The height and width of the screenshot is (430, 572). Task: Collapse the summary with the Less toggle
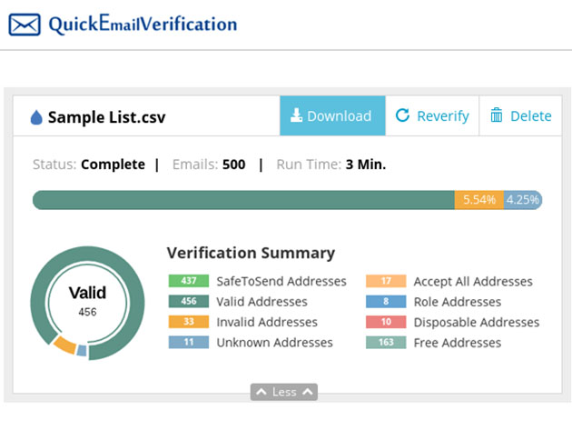tap(284, 392)
